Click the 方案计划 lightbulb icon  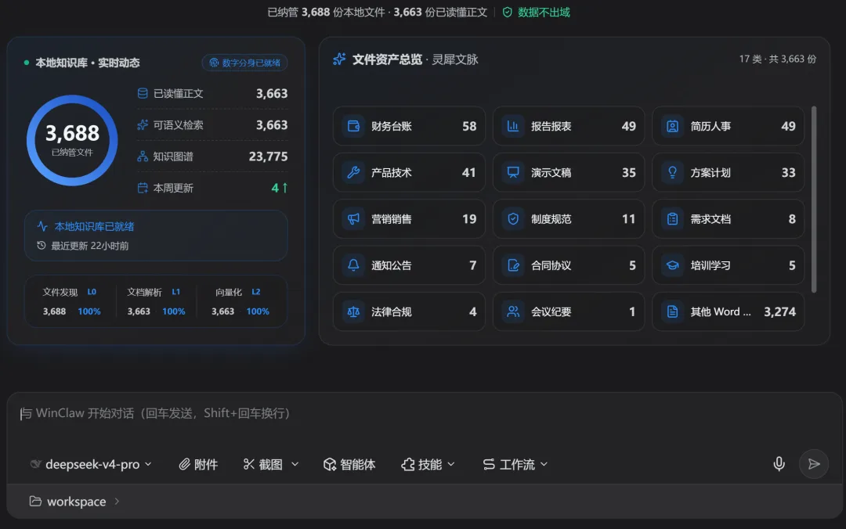(672, 173)
